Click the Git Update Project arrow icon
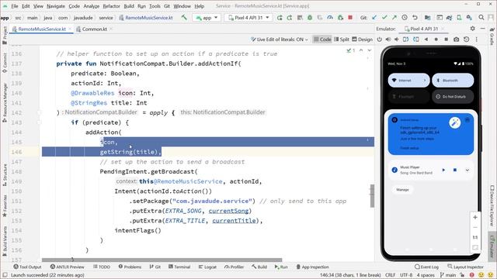The image size is (497, 279). click(374, 18)
